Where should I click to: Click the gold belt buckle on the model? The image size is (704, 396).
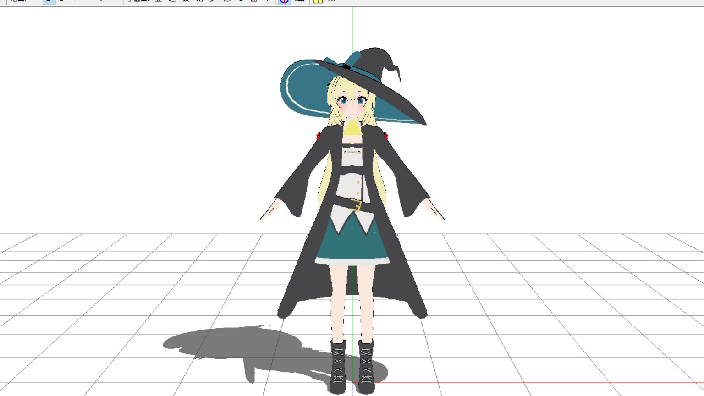pos(356,205)
